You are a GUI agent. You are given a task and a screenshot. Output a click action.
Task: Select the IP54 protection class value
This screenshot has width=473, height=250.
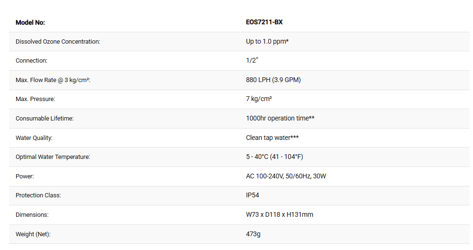click(x=253, y=195)
